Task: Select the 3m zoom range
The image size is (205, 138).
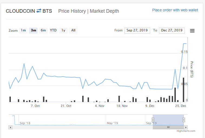Action: click(x=33, y=30)
